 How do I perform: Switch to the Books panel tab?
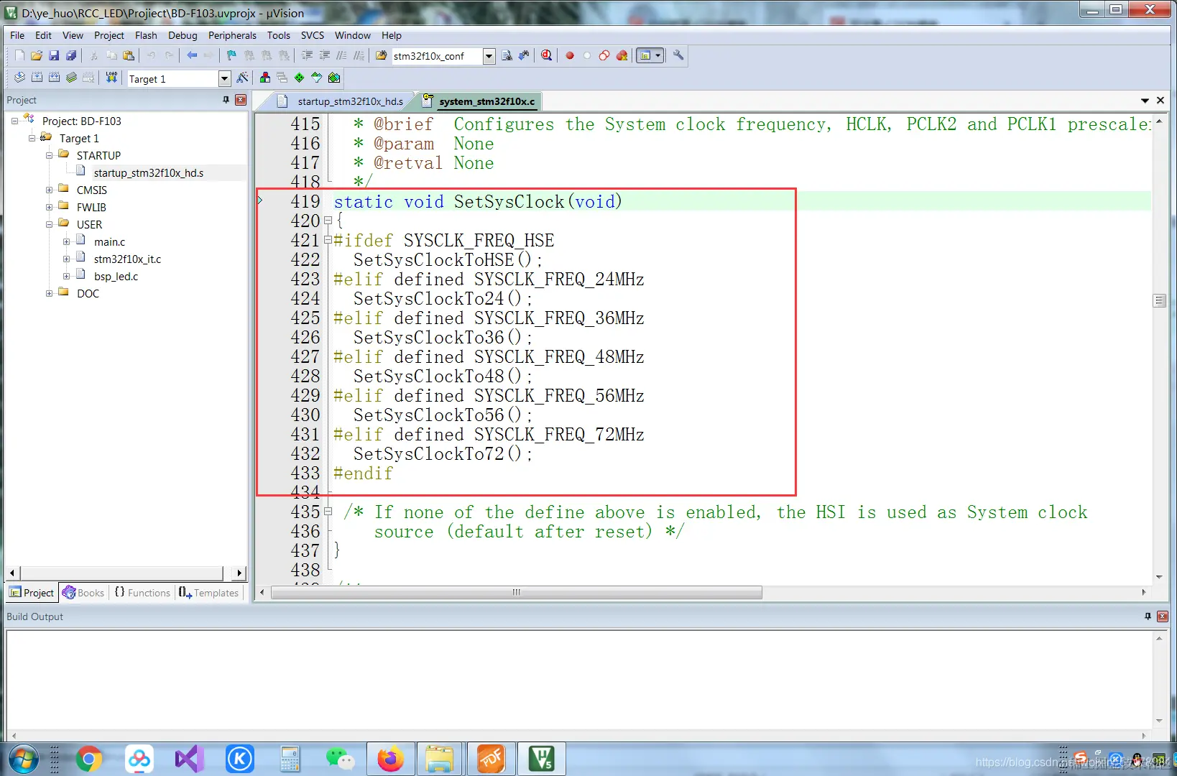(83, 593)
